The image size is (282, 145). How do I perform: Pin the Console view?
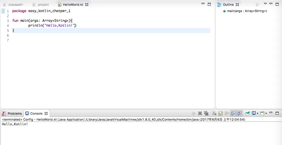coord(248,113)
